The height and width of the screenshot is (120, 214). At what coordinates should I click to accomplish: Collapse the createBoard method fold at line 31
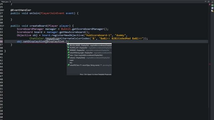click(3, 26)
